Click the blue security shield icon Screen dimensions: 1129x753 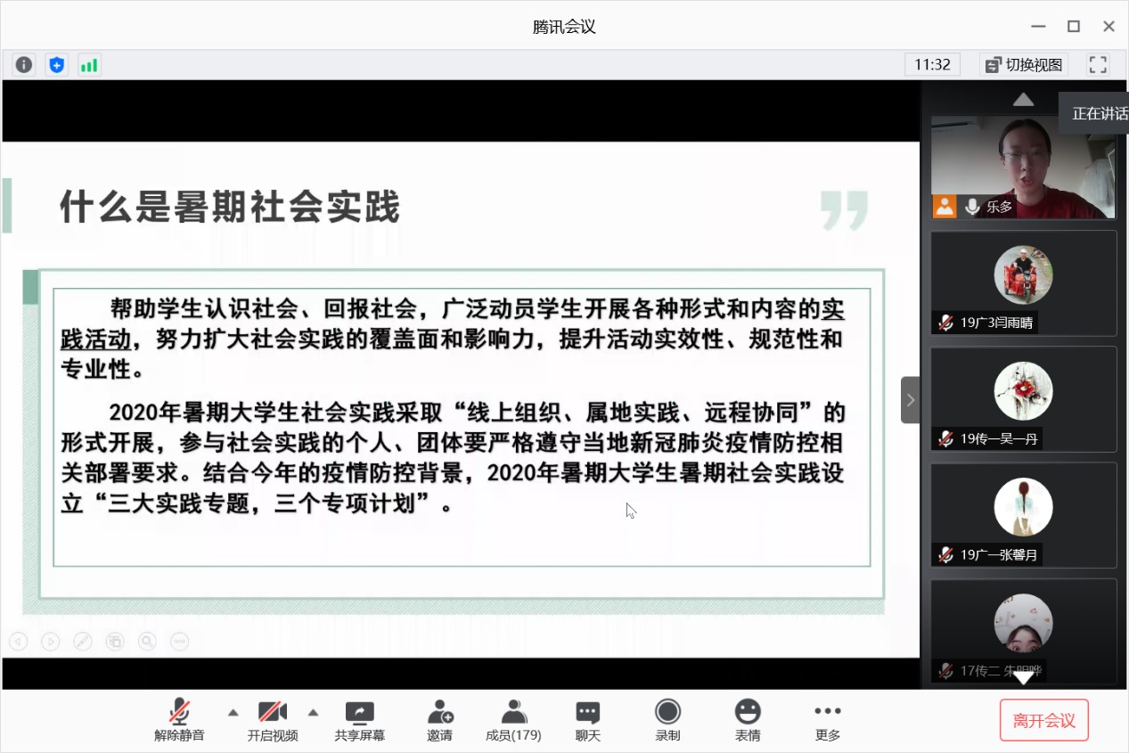click(x=57, y=64)
